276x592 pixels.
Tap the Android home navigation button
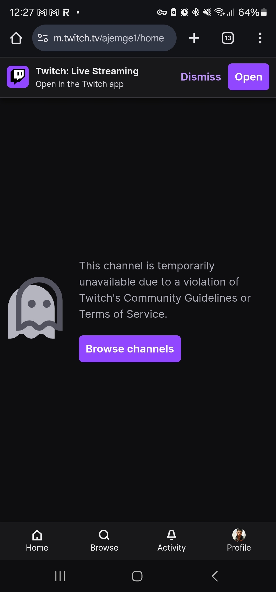(x=137, y=576)
